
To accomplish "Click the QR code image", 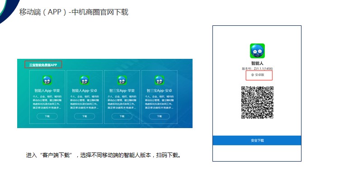I will click(x=257, y=102).
